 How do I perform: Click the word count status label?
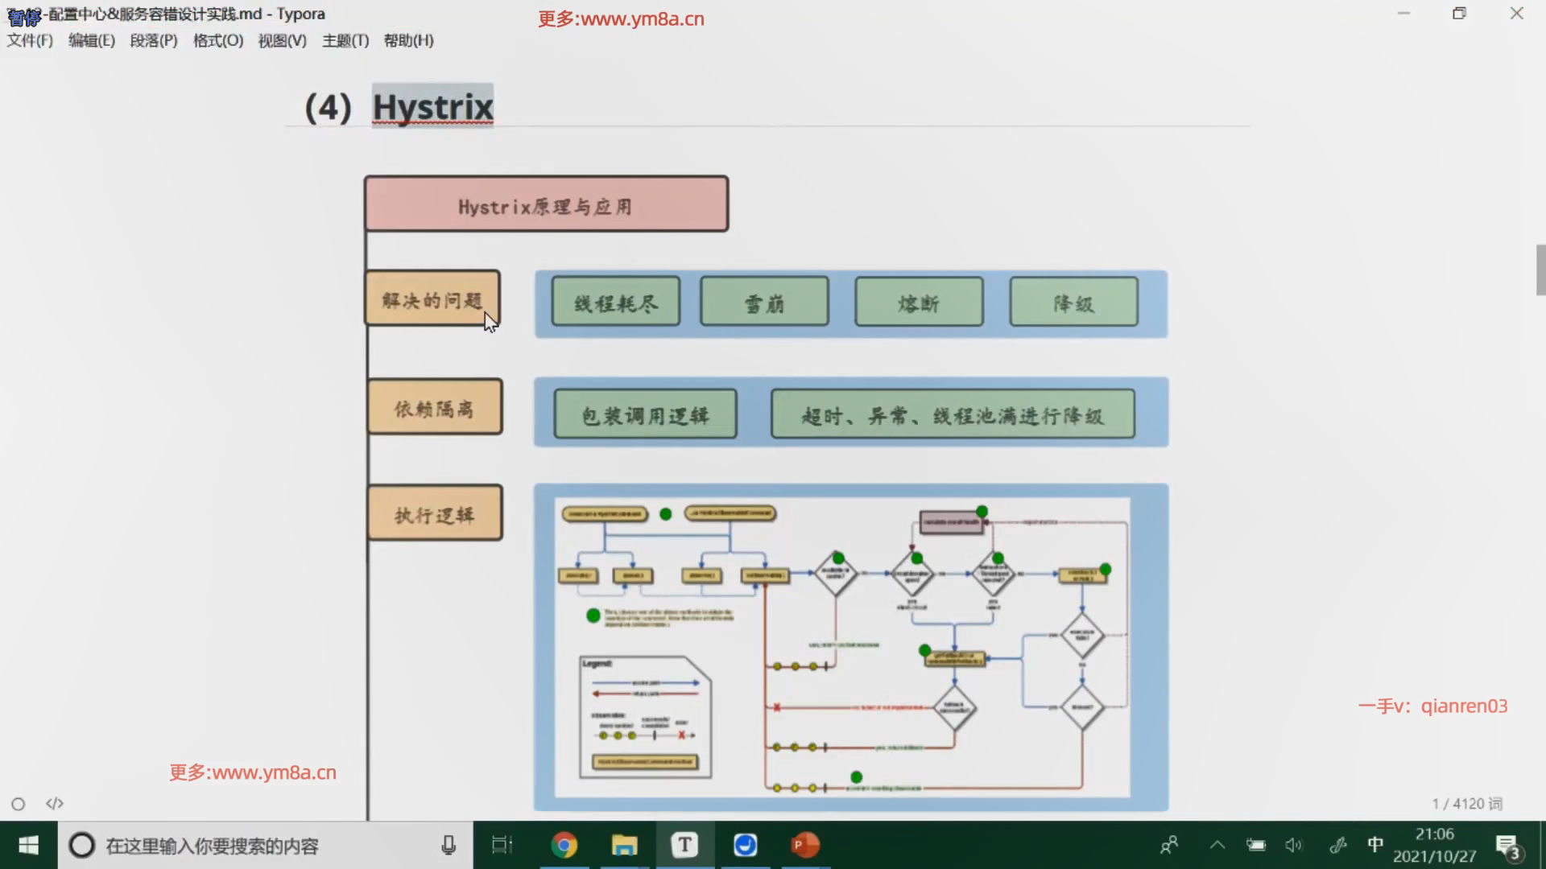[x=1466, y=804]
